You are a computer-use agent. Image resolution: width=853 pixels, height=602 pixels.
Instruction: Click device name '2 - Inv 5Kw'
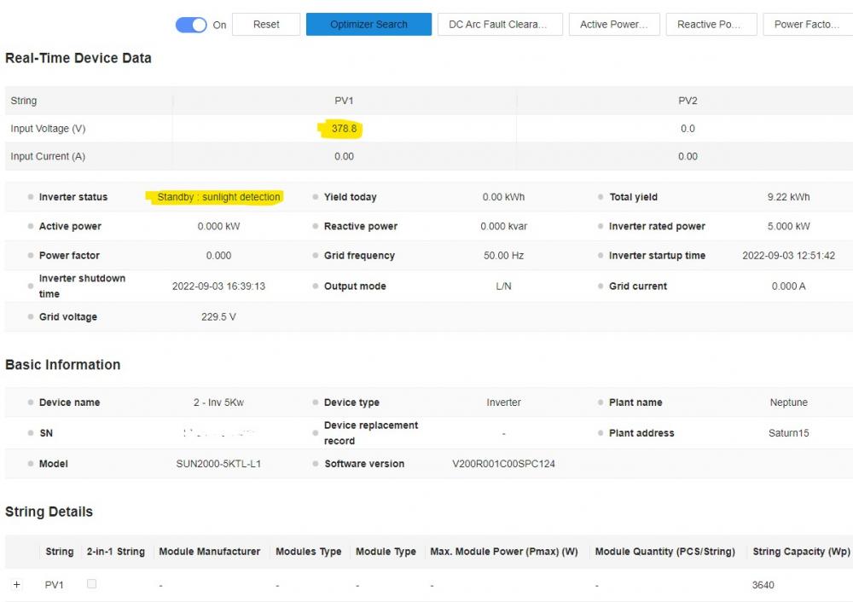218,402
